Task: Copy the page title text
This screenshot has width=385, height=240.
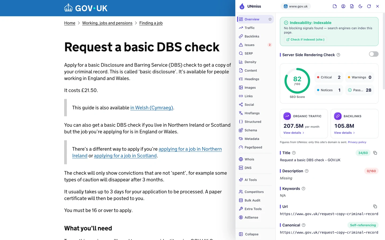Action: (x=375, y=153)
